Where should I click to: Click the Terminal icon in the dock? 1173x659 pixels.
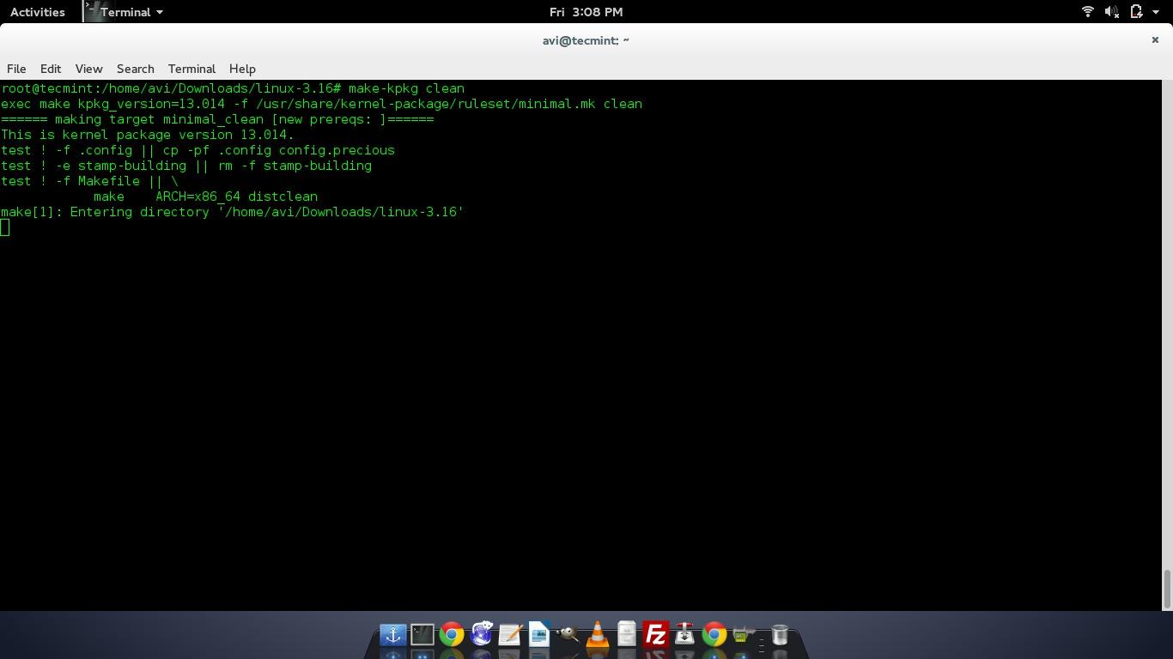click(x=422, y=635)
